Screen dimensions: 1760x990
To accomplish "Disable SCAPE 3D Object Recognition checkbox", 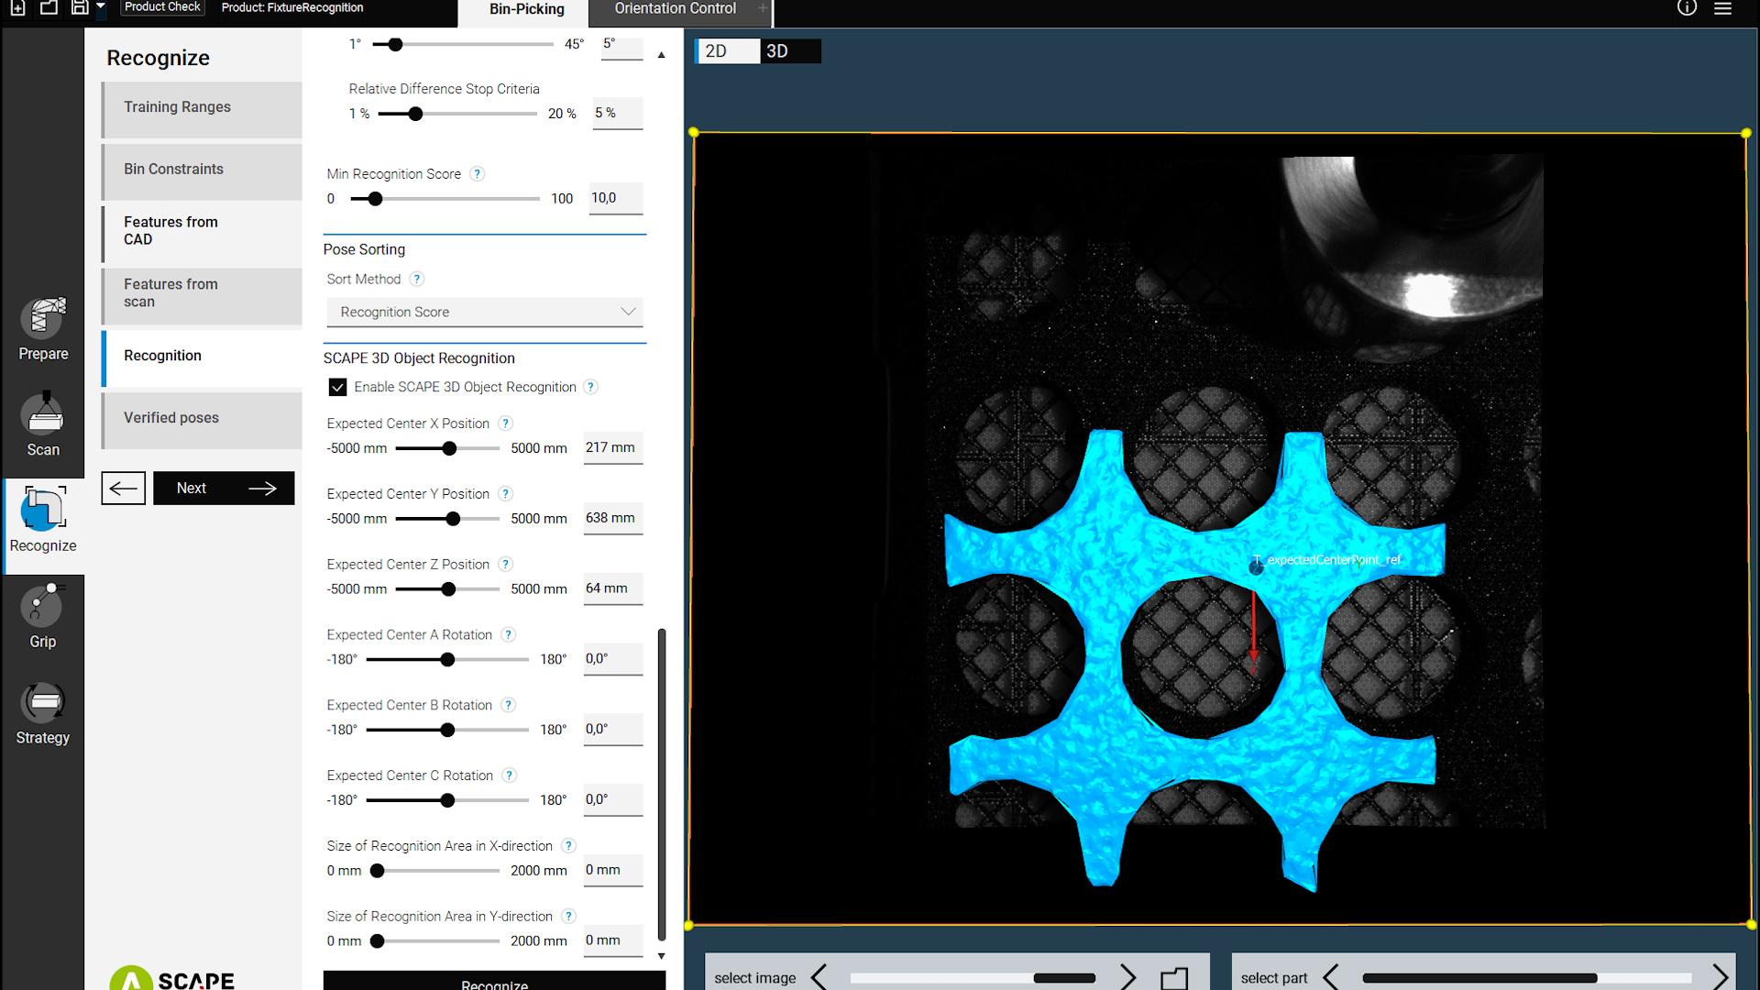I will point(337,387).
